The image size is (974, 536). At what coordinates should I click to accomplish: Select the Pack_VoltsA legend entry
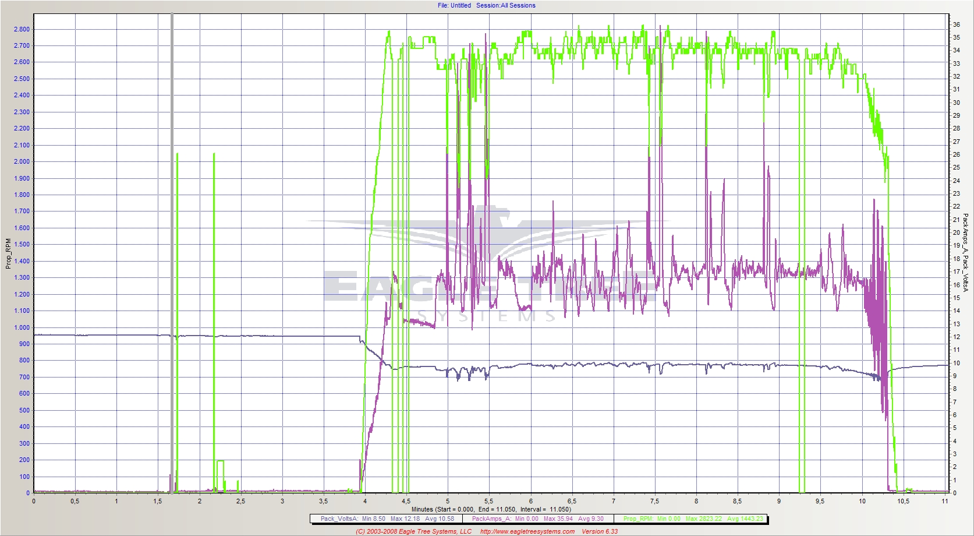[387, 519]
